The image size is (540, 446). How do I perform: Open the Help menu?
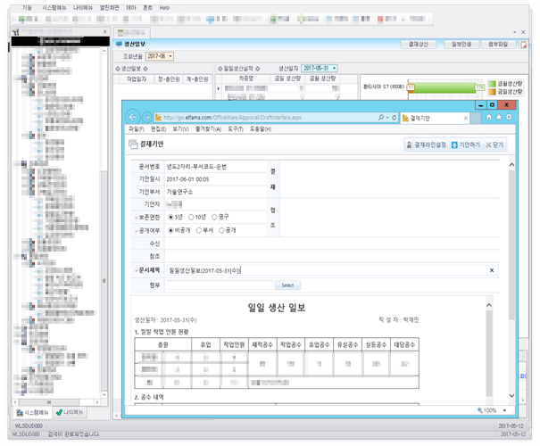[x=164, y=7]
